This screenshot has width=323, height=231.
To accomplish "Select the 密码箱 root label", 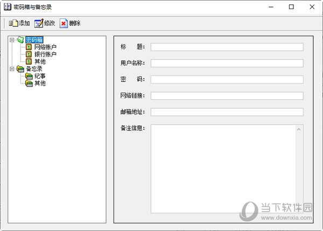I will [34, 40].
